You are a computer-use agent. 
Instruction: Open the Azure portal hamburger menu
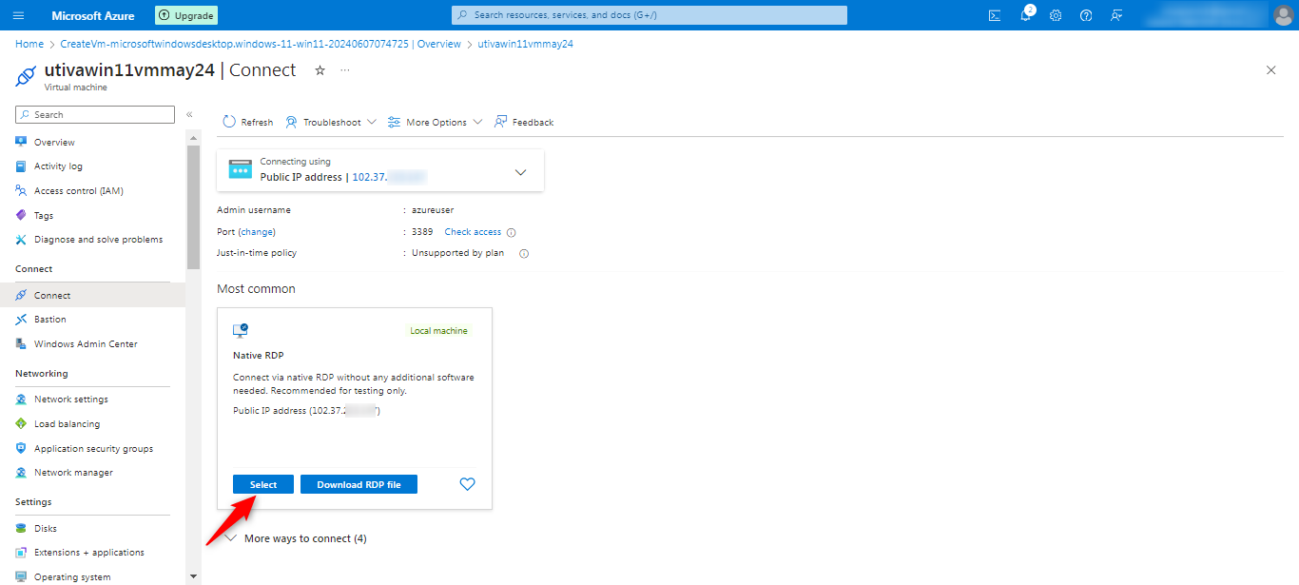tap(19, 15)
